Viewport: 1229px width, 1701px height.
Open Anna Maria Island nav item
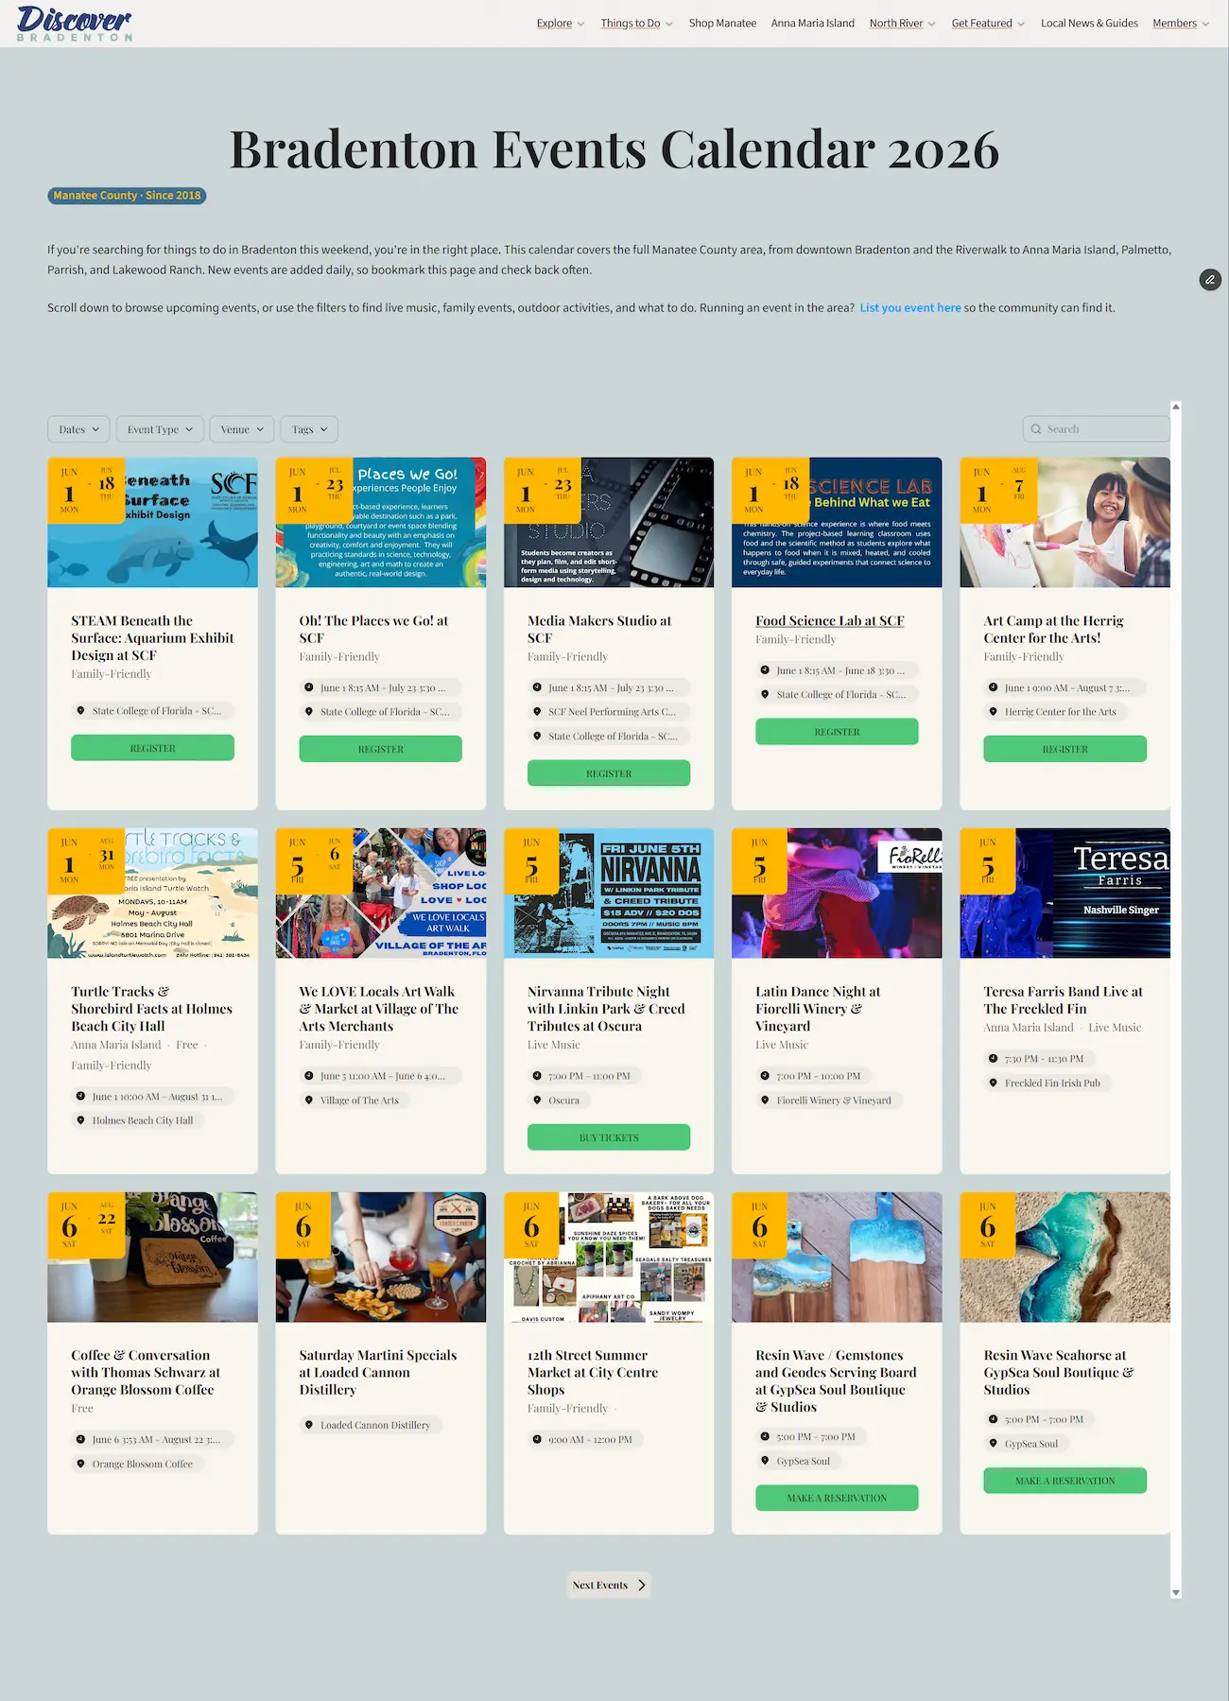[813, 24]
